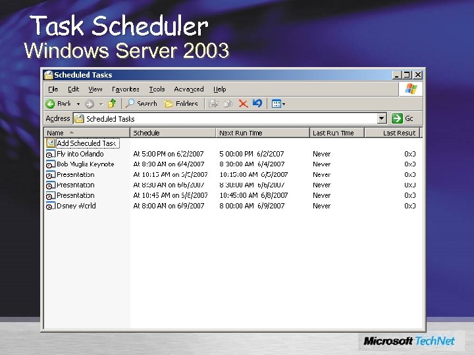Open the Back history dropdown arrow
Viewport: 474px width, 355px height.
78,104
